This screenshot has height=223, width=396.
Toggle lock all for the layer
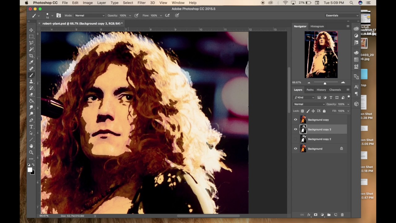pos(324,111)
